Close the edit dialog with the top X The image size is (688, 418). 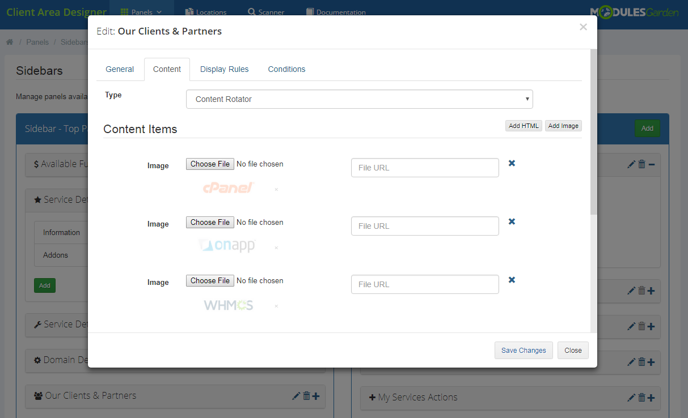[x=583, y=27]
